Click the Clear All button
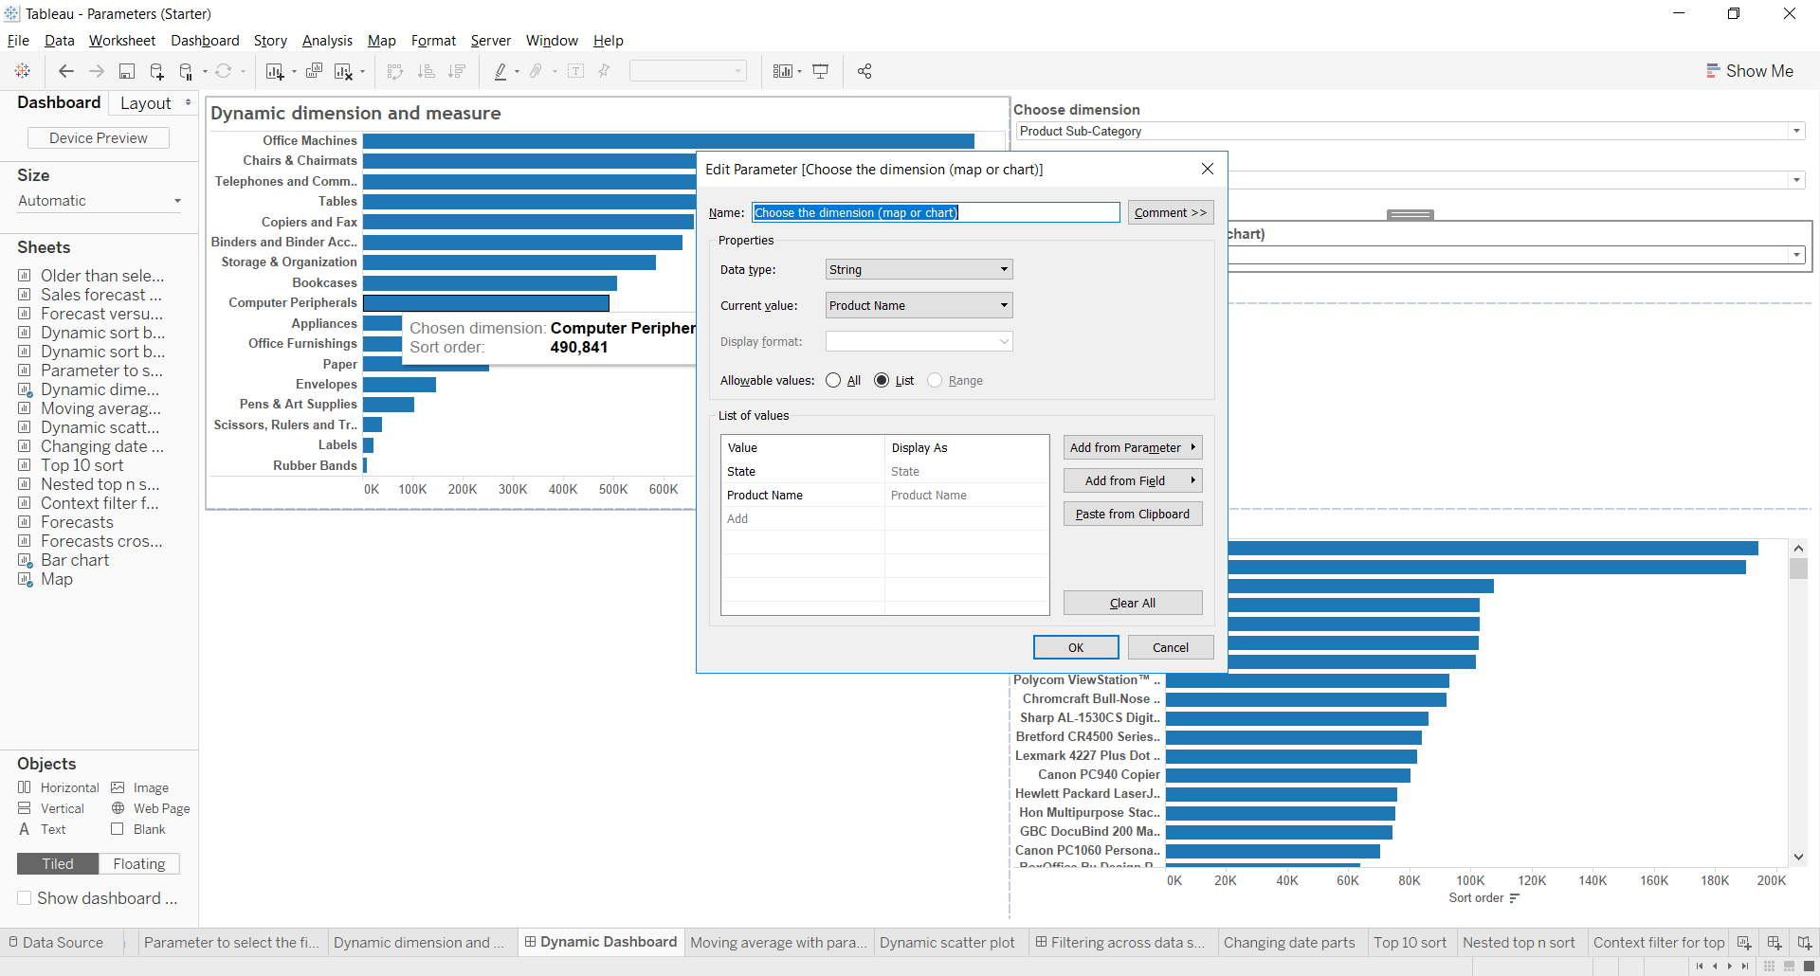The height and width of the screenshot is (976, 1820). coord(1132,603)
